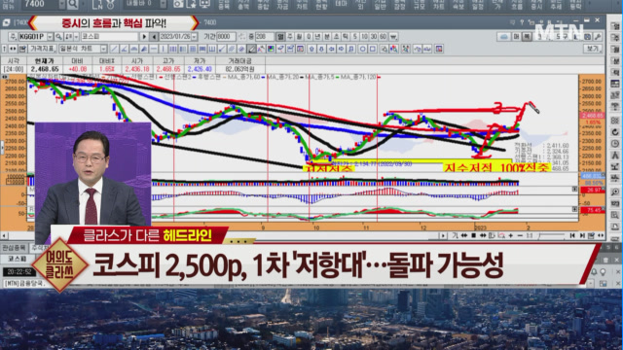Toggle the monthly (월) period button
The height and width of the screenshot is (350, 623).
click(299, 37)
